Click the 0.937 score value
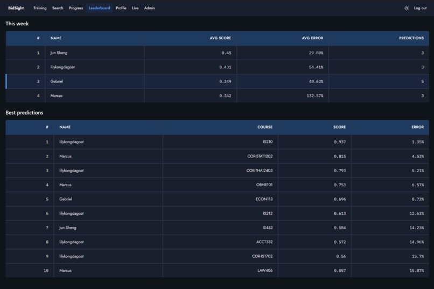Viewport: 434px width, 289px height. click(x=340, y=142)
